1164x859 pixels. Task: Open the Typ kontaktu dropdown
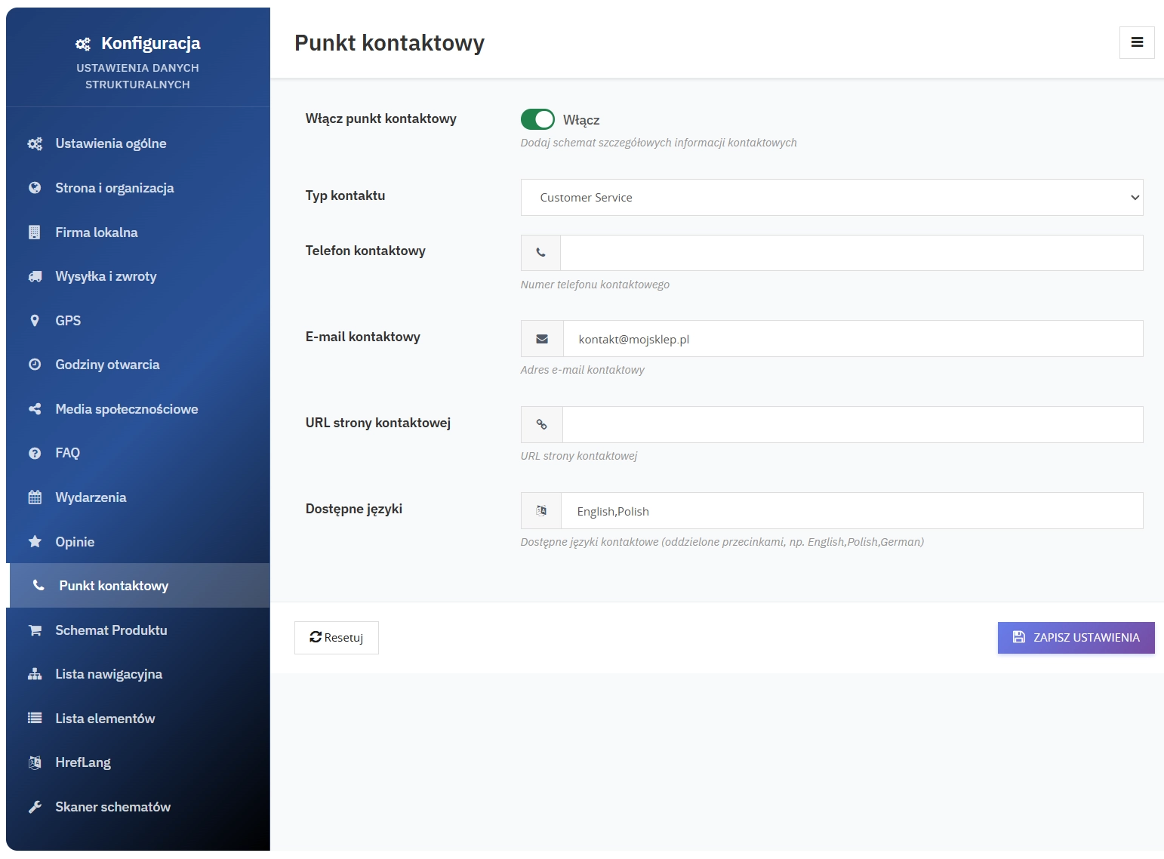click(831, 198)
